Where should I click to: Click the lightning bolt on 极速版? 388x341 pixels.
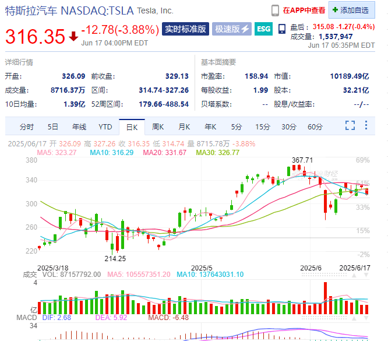coord(245,29)
